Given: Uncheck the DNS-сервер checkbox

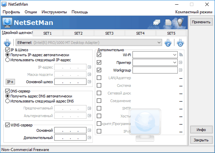Looking at the screenshot, I should tap(8, 91).
